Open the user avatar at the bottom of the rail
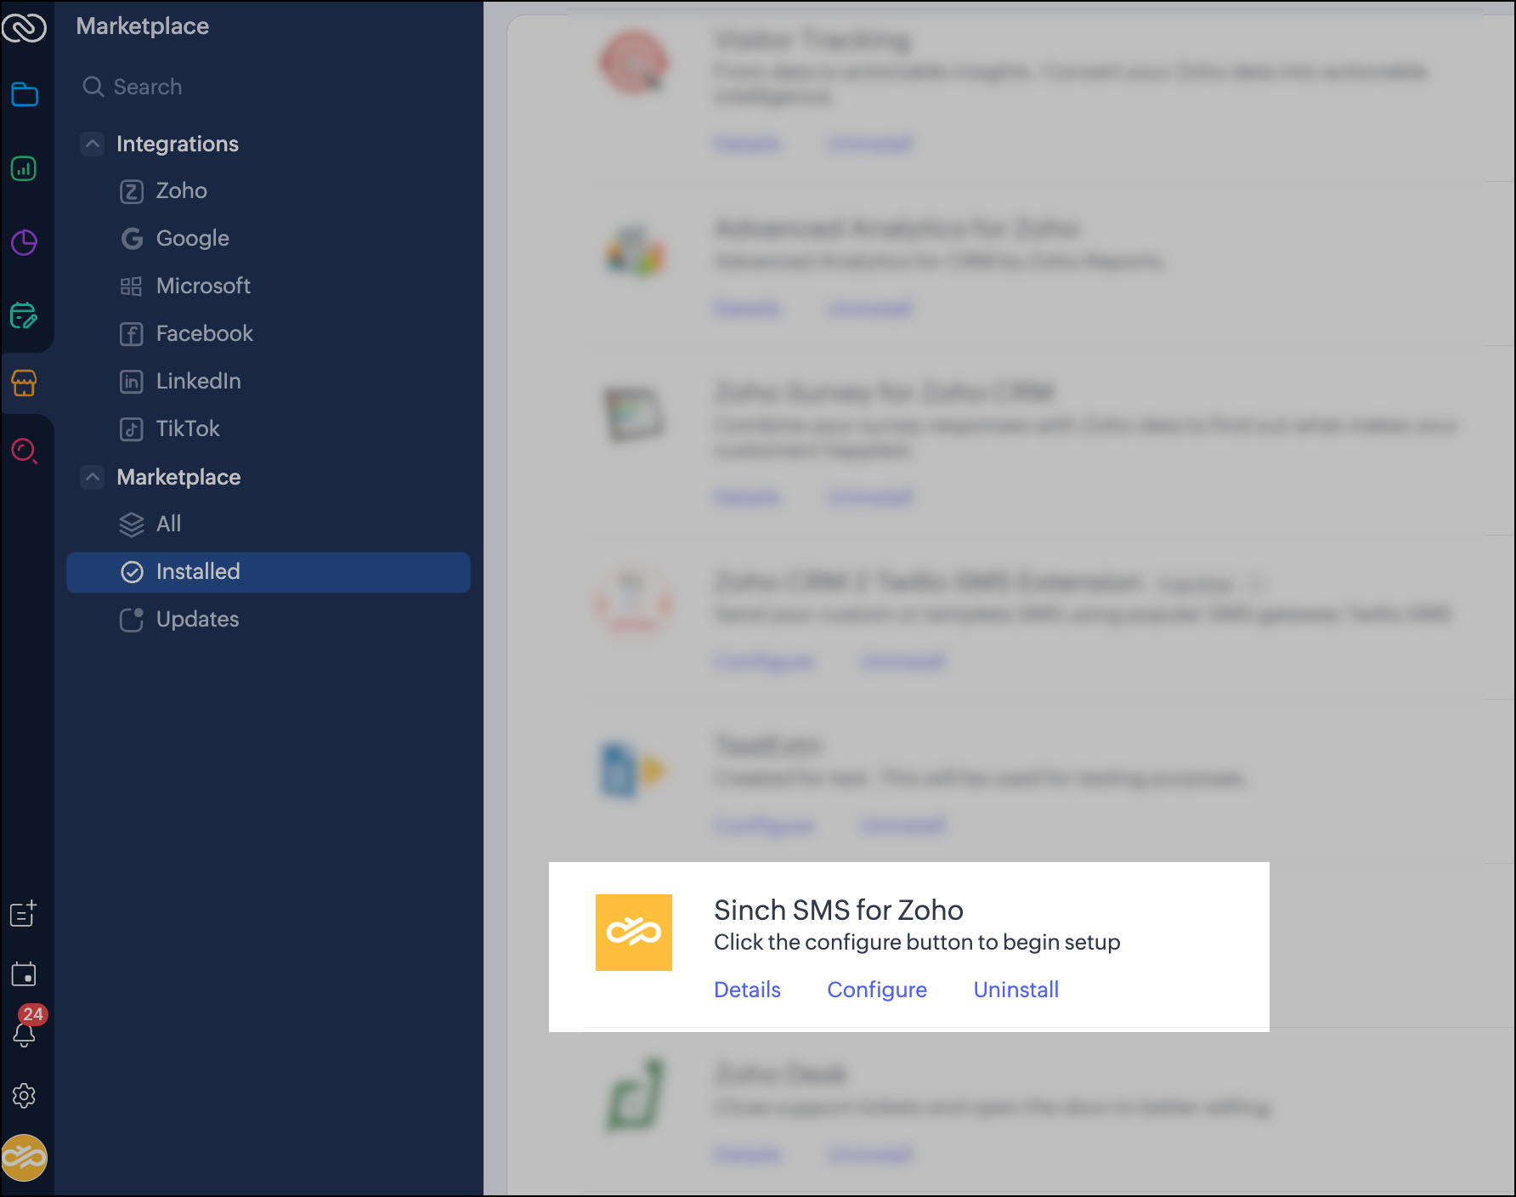The height and width of the screenshot is (1197, 1516). point(24,1158)
